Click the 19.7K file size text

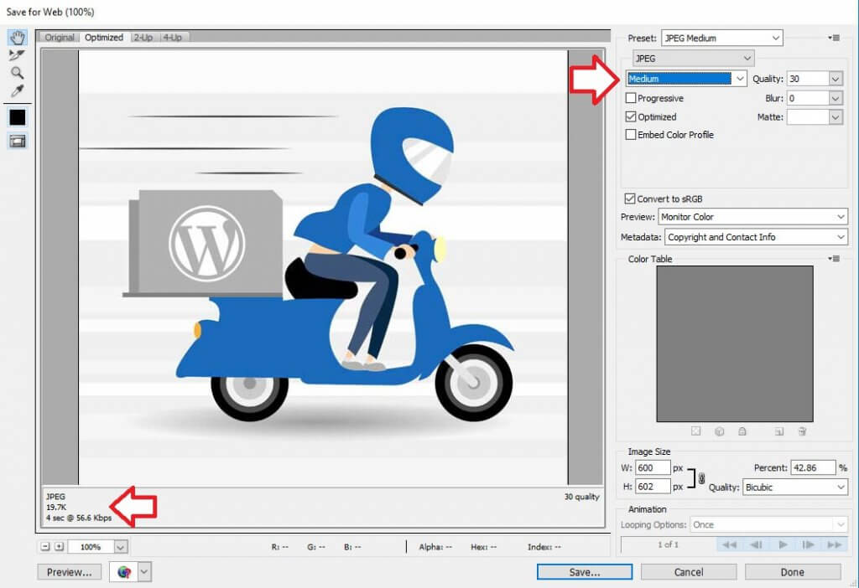click(x=56, y=507)
